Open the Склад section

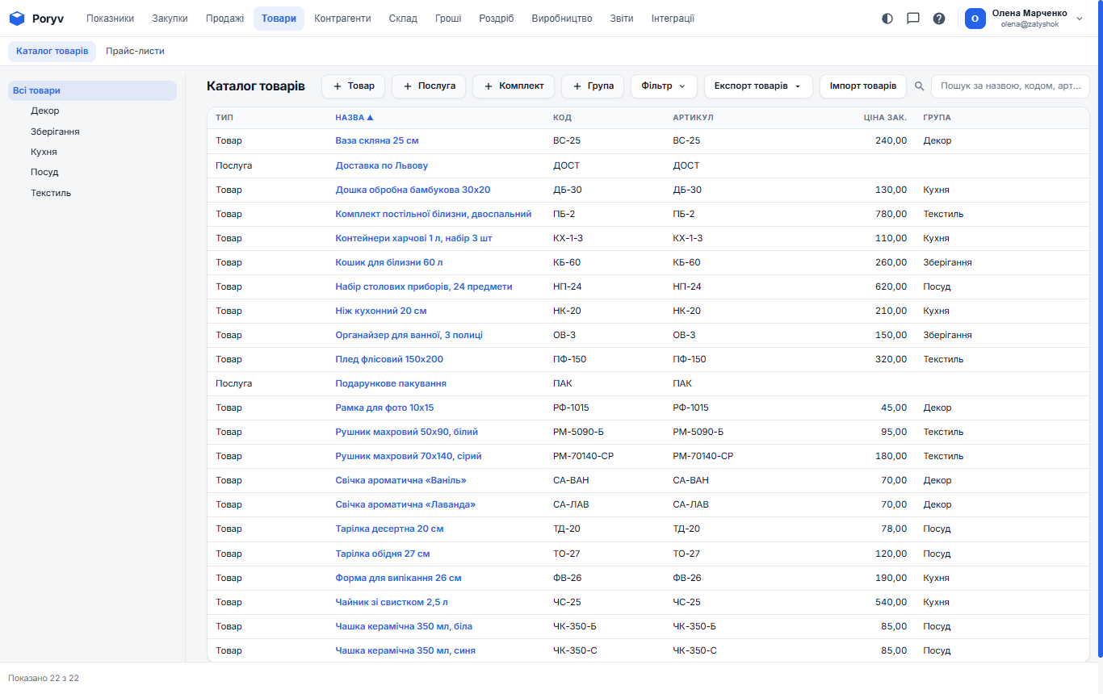[403, 19]
